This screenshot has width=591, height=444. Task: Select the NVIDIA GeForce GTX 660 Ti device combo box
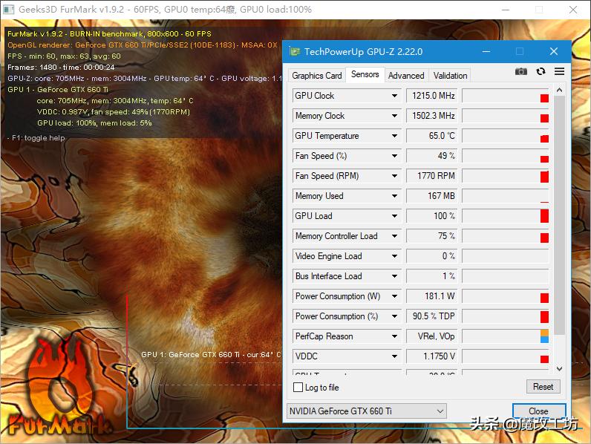[366, 411]
